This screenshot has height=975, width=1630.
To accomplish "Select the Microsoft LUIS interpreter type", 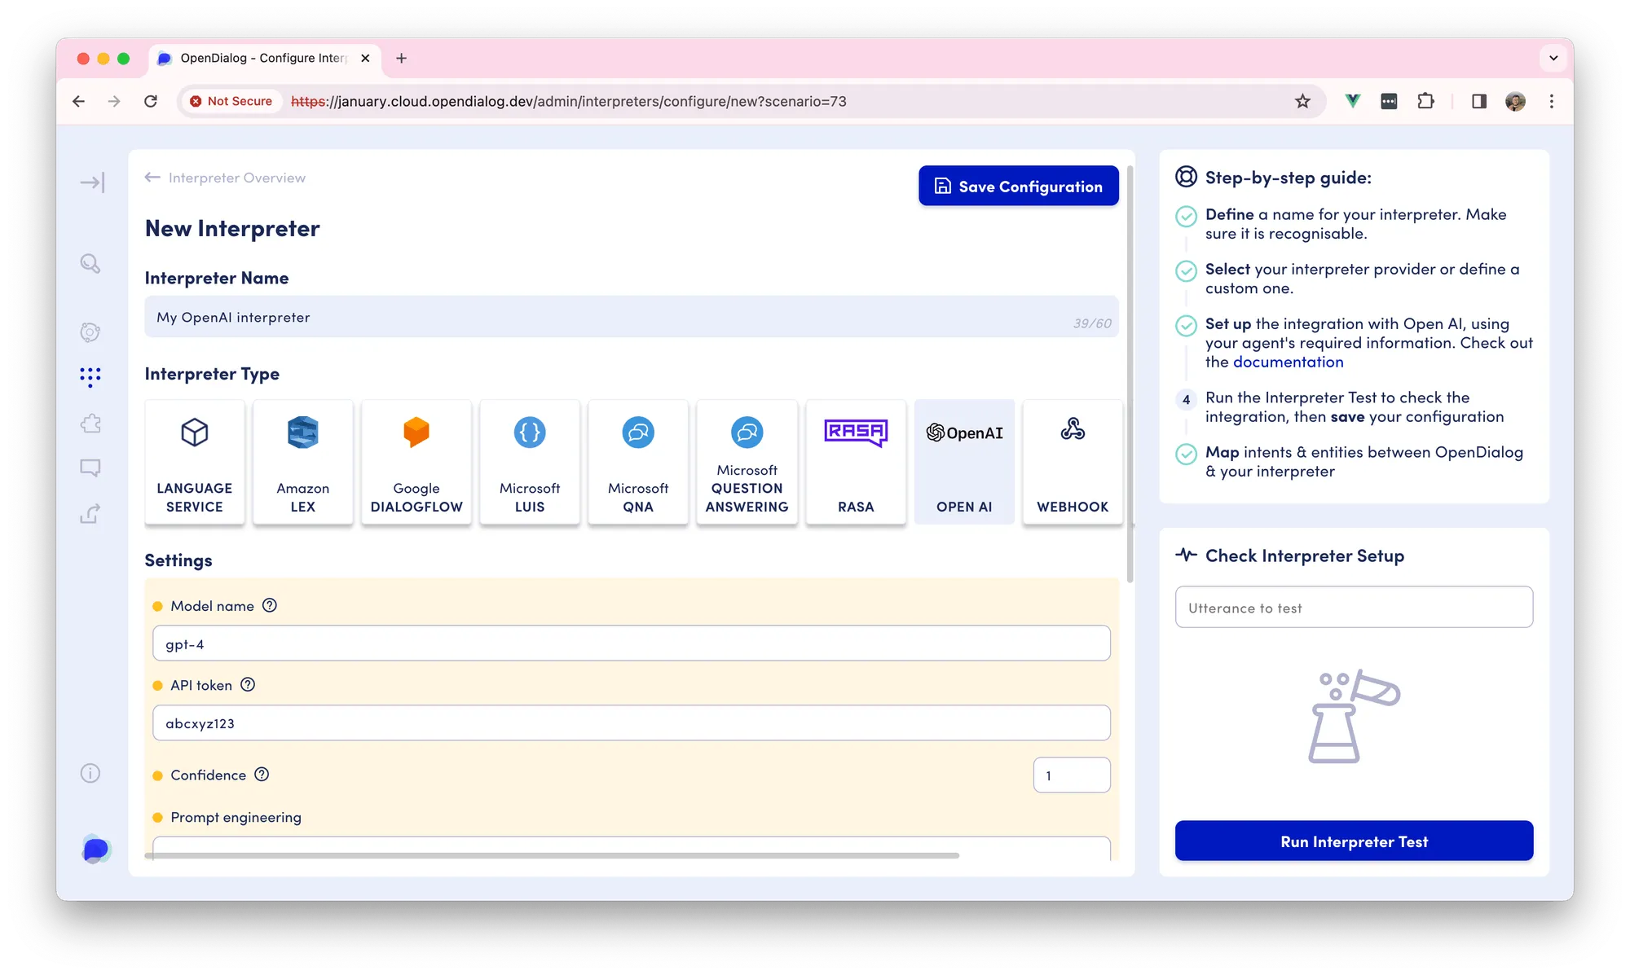I will tap(530, 462).
